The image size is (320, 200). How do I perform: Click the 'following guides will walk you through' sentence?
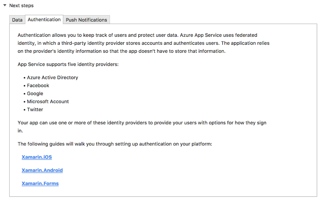point(115,144)
